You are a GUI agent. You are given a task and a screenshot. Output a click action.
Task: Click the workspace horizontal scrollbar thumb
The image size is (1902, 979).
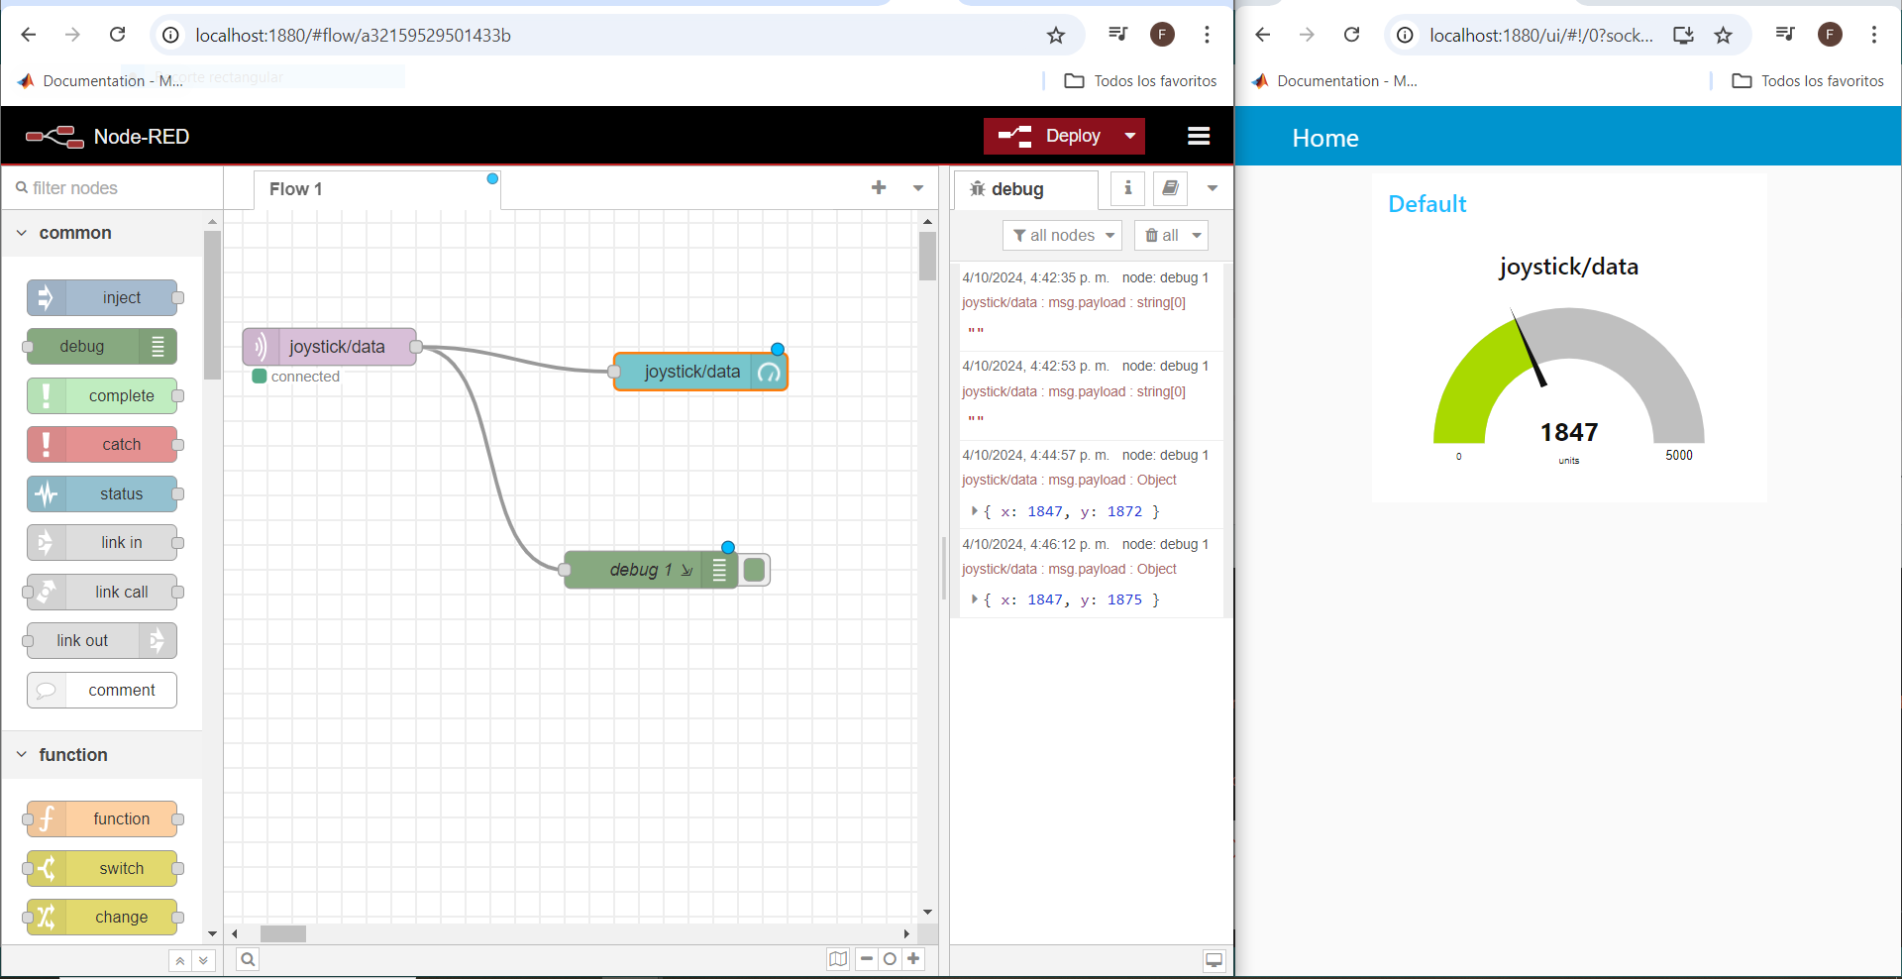tap(283, 933)
